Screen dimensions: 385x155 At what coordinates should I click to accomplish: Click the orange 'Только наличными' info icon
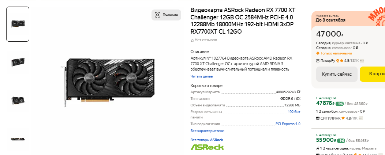tap(318, 53)
